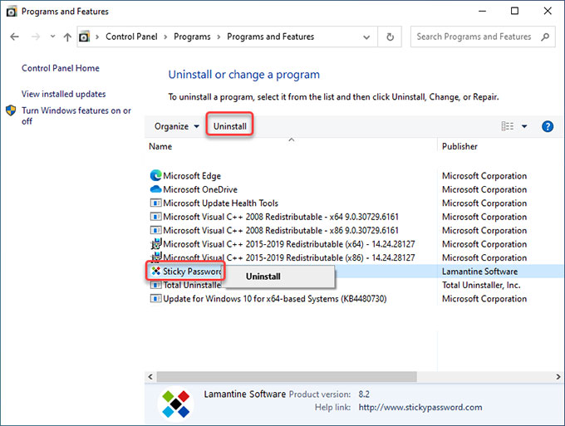
Task: Select Visual C++ 2015-2019 Redistributable (x86) entry
Action: (x=289, y=257)
